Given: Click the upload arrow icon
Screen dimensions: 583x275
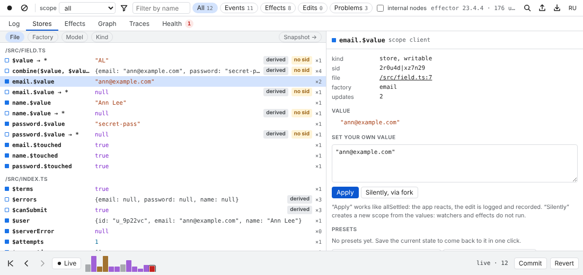Looking at the screenshot, I should [x=542, y=8].
